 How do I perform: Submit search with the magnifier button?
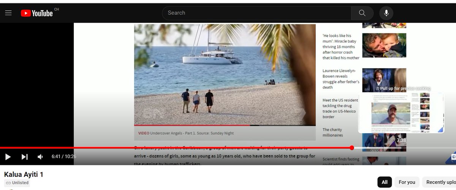pyautogui.click(x=362, y=13)
